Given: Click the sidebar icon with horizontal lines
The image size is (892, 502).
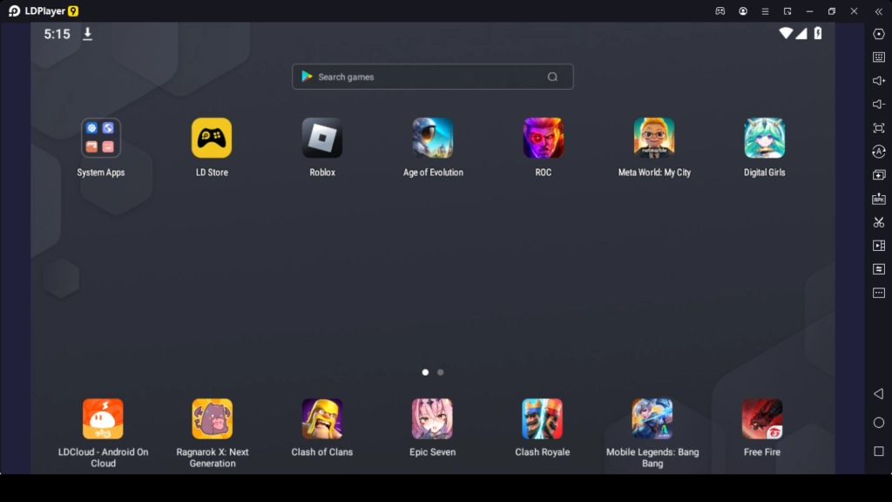Looking at the screenshot, I should (x=879, y=269).
